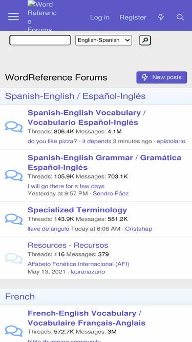Click 'May 13, 2021' timestamp
Image resolution: width=192 pixels, height=342 pixels.
(47, 272)
